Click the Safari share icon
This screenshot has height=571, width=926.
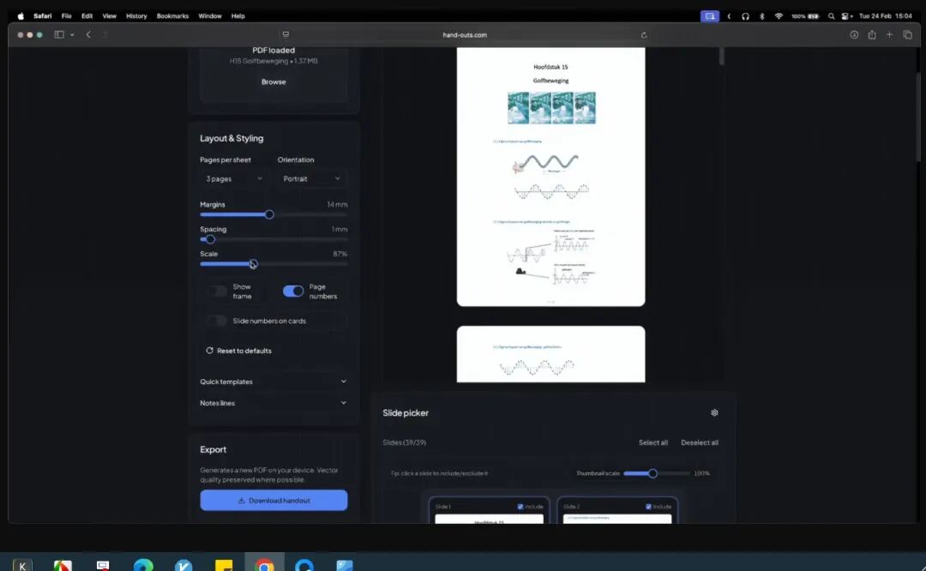click(x=872, y=35)
